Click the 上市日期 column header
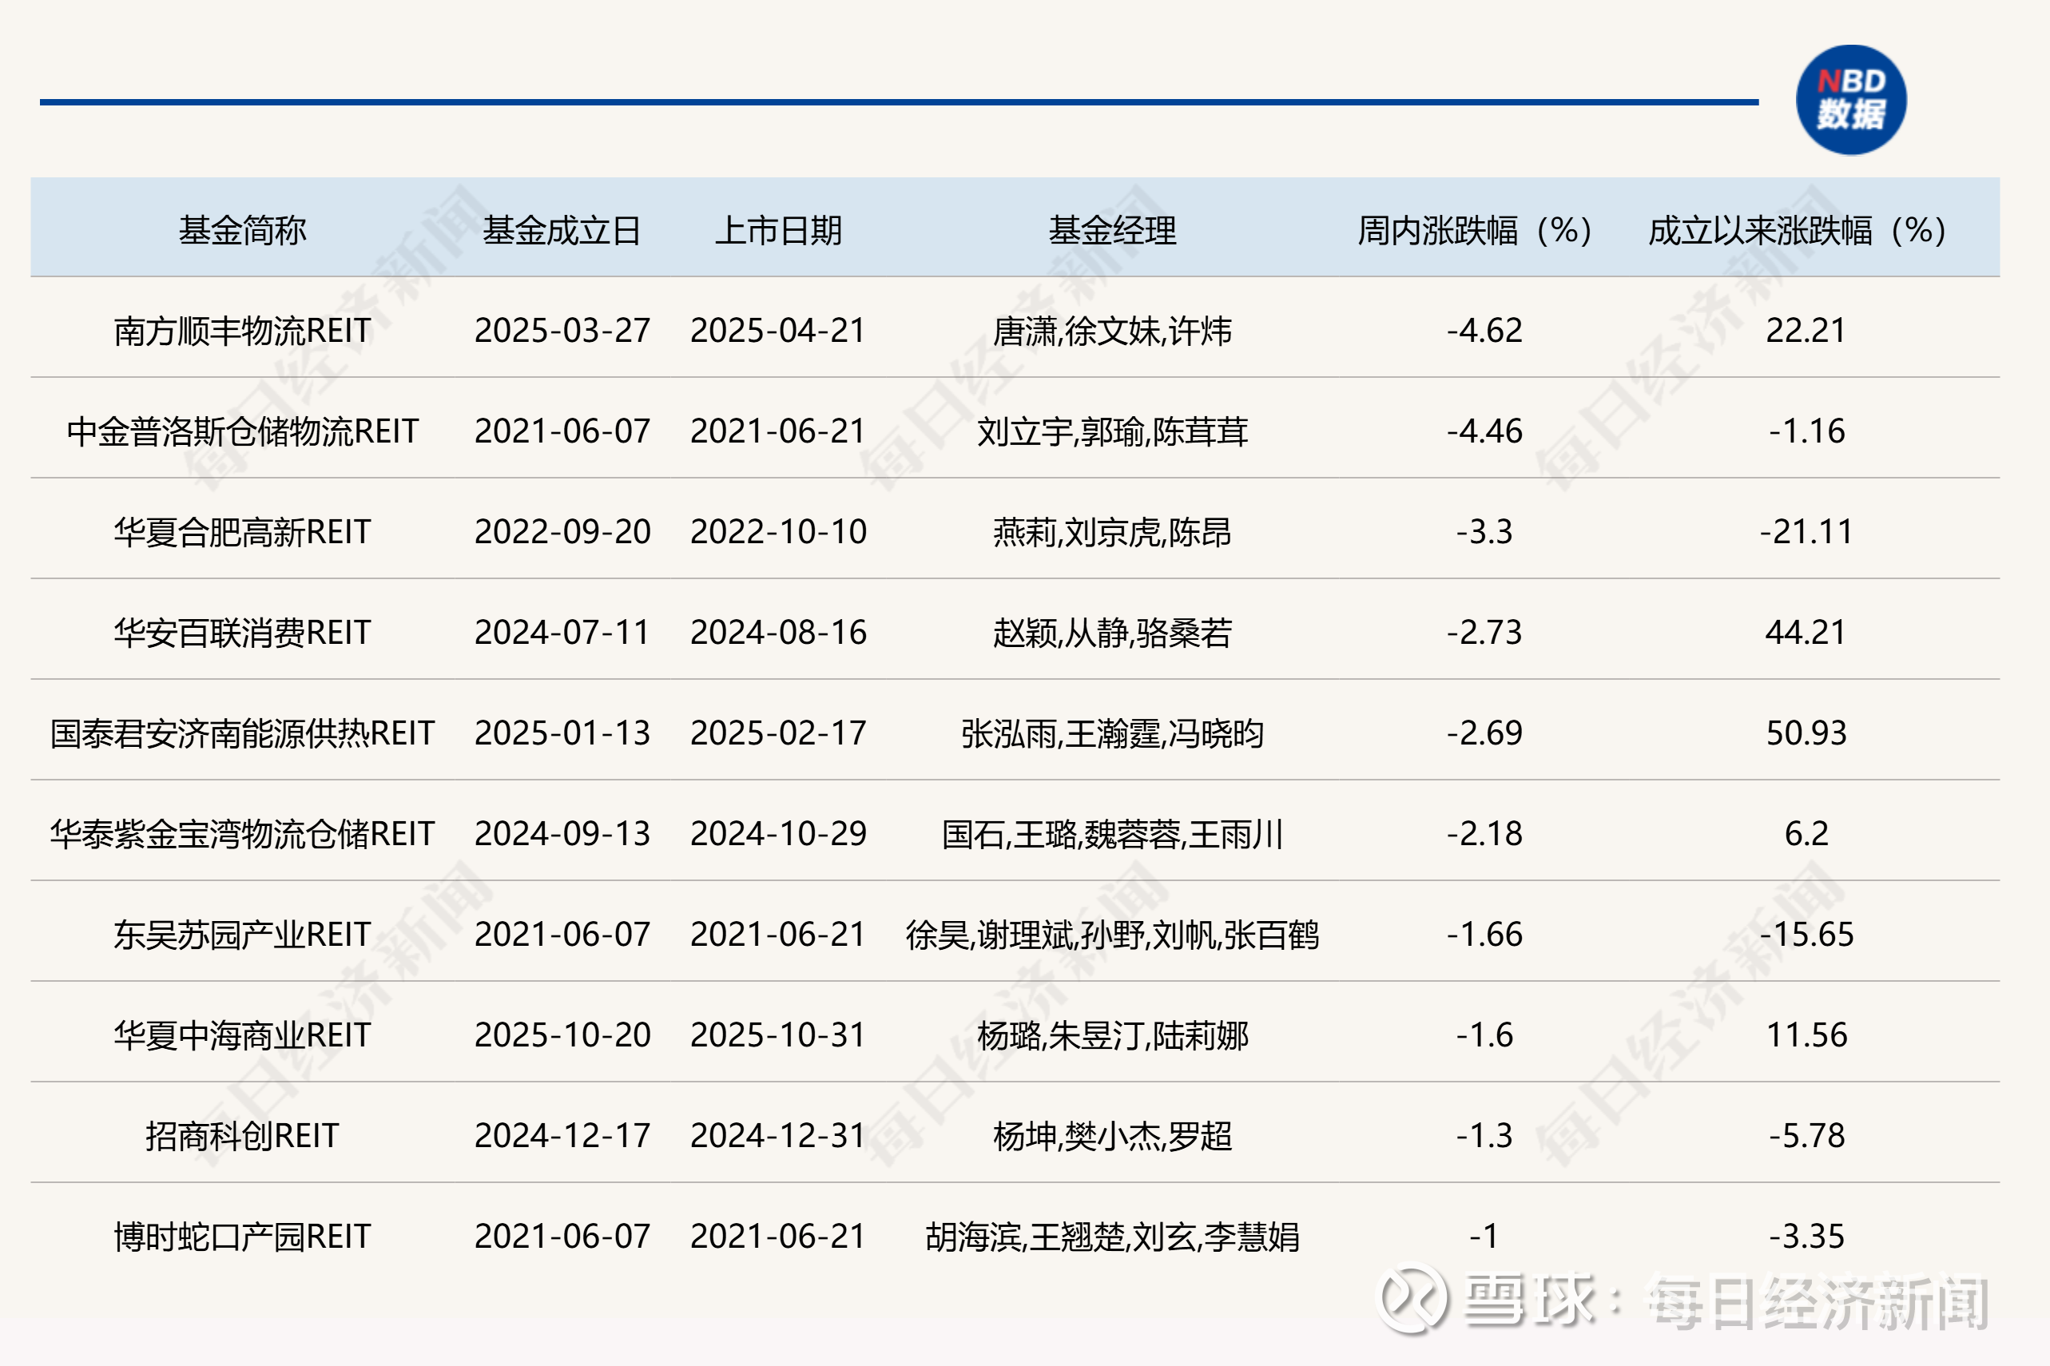Viewport: 2050px width, 1366px height. [778, 231]
